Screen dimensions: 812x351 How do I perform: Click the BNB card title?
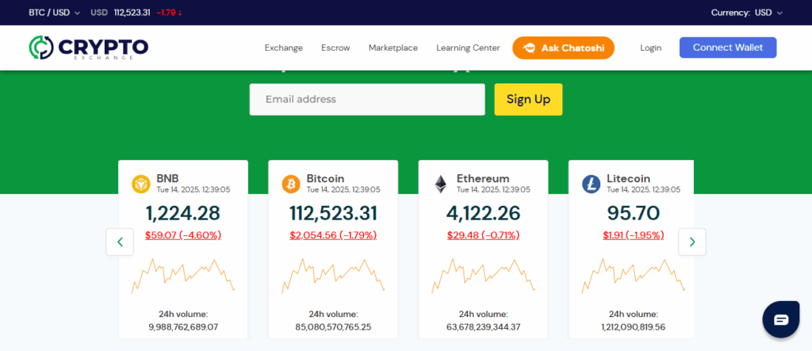(168, 178)
